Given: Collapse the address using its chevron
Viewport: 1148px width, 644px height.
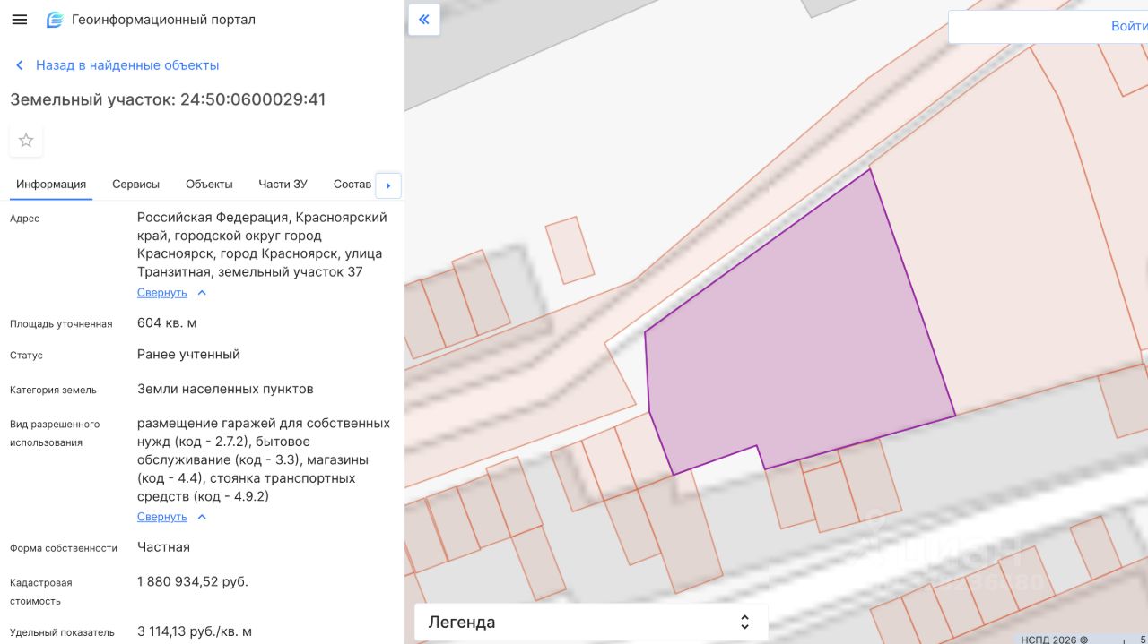Looking at the screenshot, I should point(202,293).
